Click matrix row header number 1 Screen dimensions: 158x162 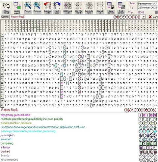click(2, 34)
